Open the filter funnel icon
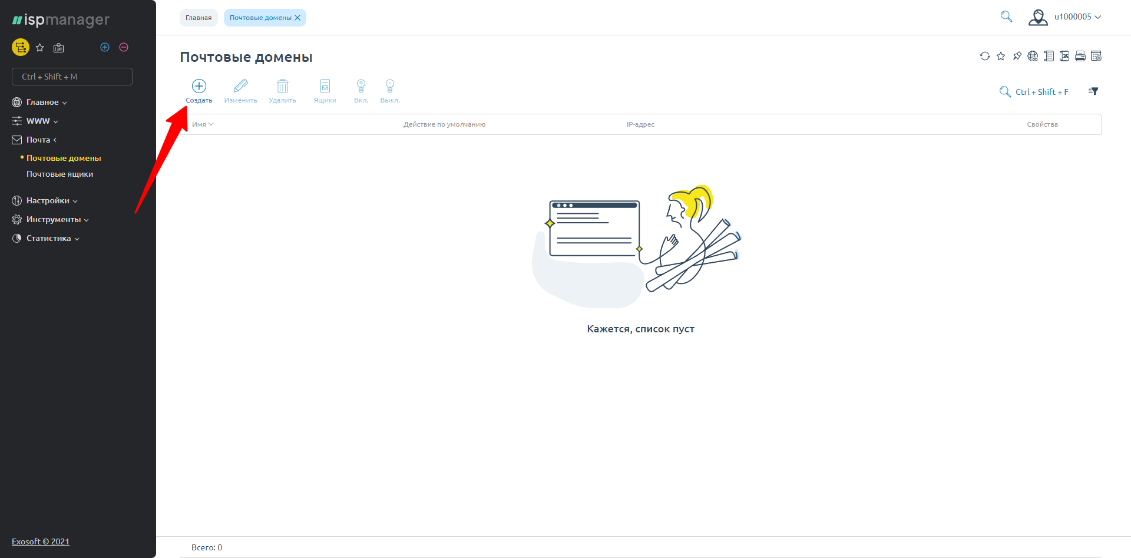The height and width of the screenshot is (558, 1131). point(1093,91)
